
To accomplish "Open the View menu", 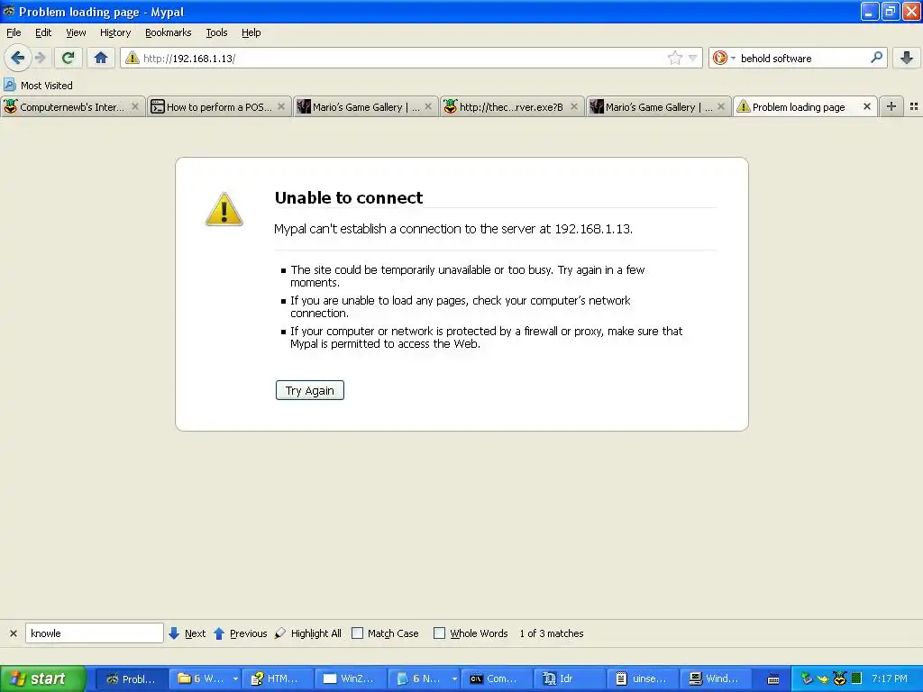I will [x=76, y=32].
